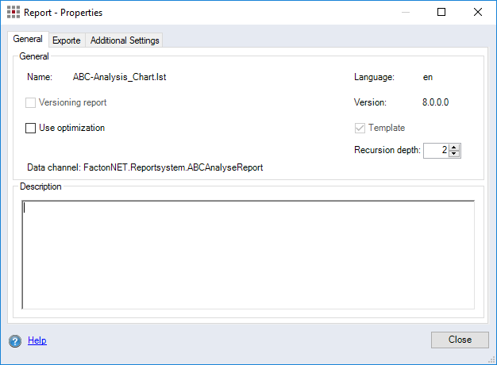Close the dialog with the title bar X
Image resolution: width=497 pixels, height=365 pixels.
(478, 13)
